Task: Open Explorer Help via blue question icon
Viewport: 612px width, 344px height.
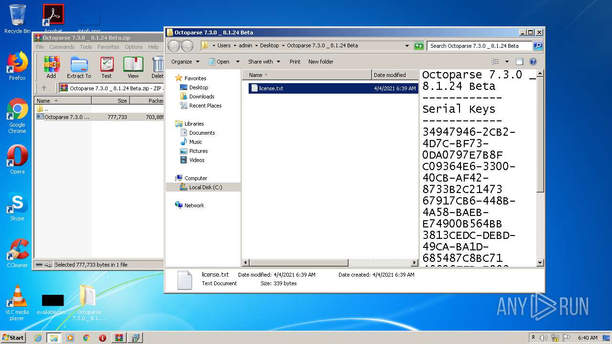Action: 533,62
